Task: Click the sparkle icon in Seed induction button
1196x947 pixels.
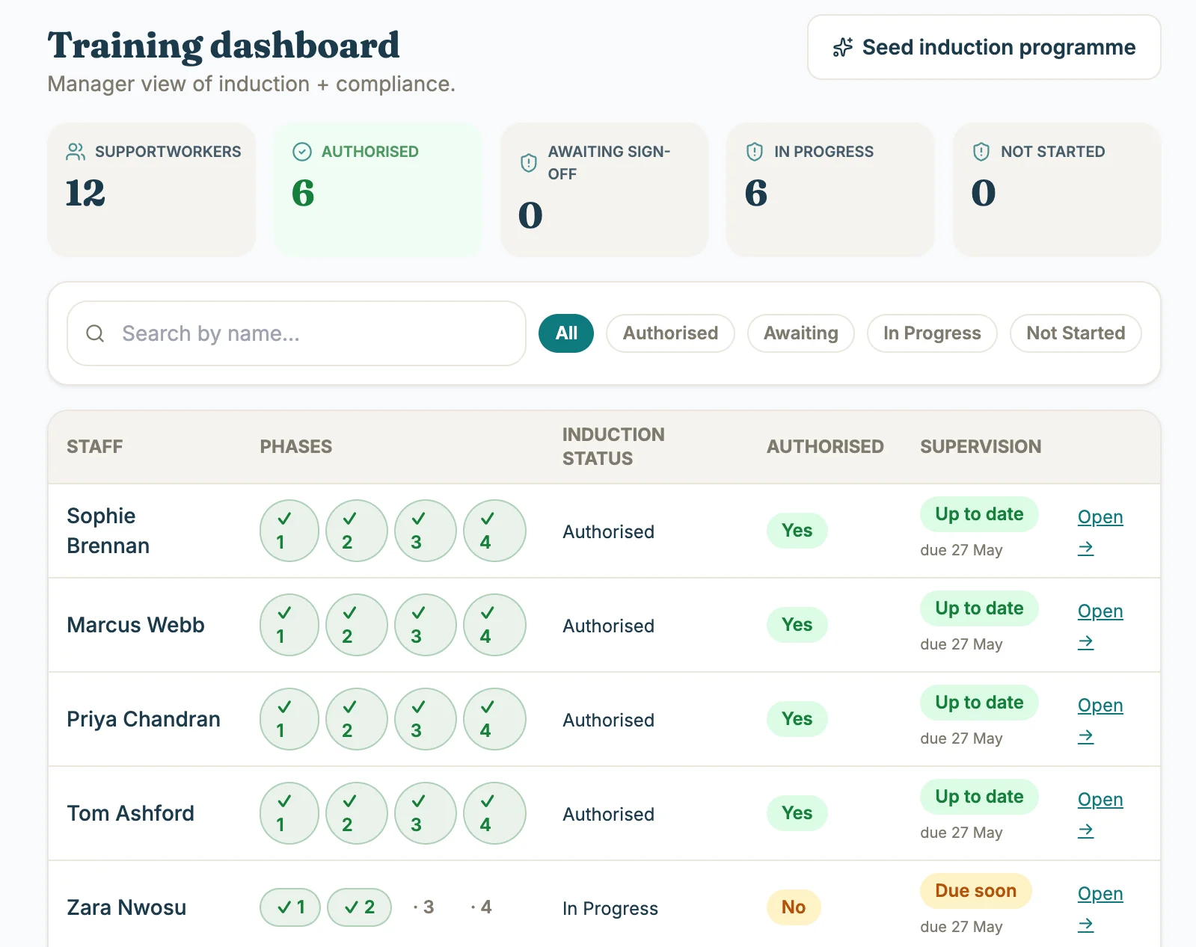Action: click(x=843, y=47)
